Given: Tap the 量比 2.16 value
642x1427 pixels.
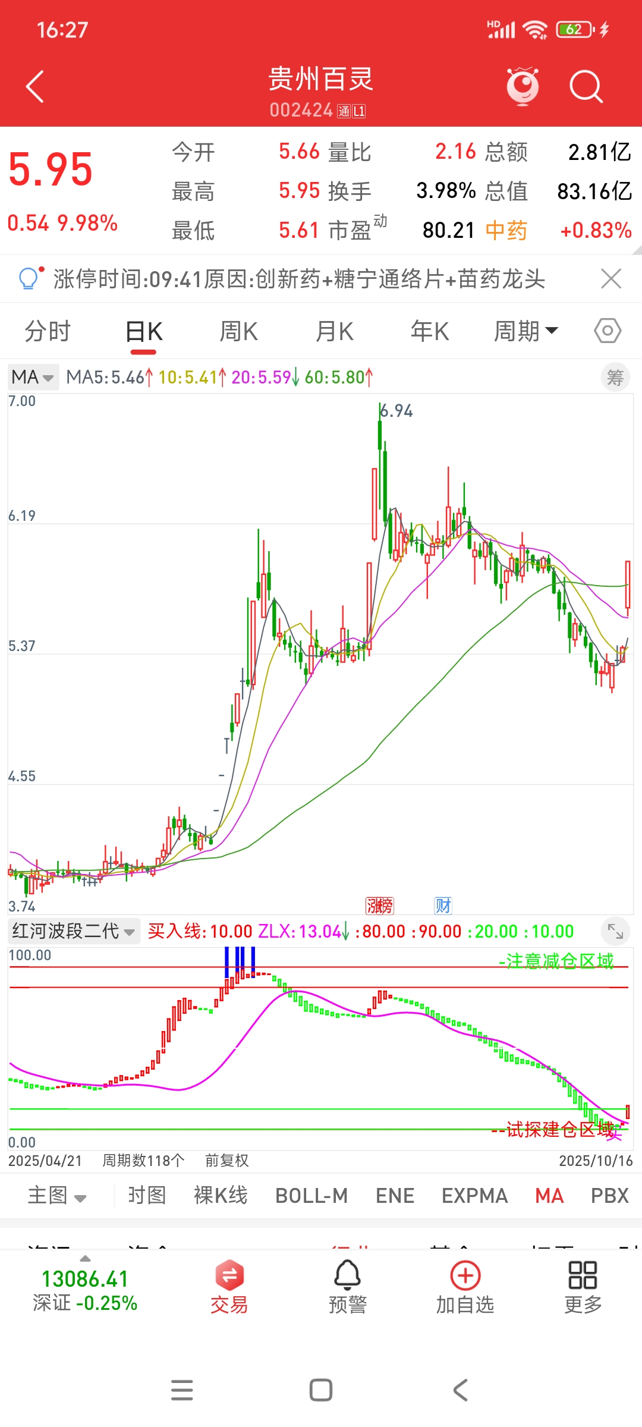Looking at the screenshot, I should point(455,152).
